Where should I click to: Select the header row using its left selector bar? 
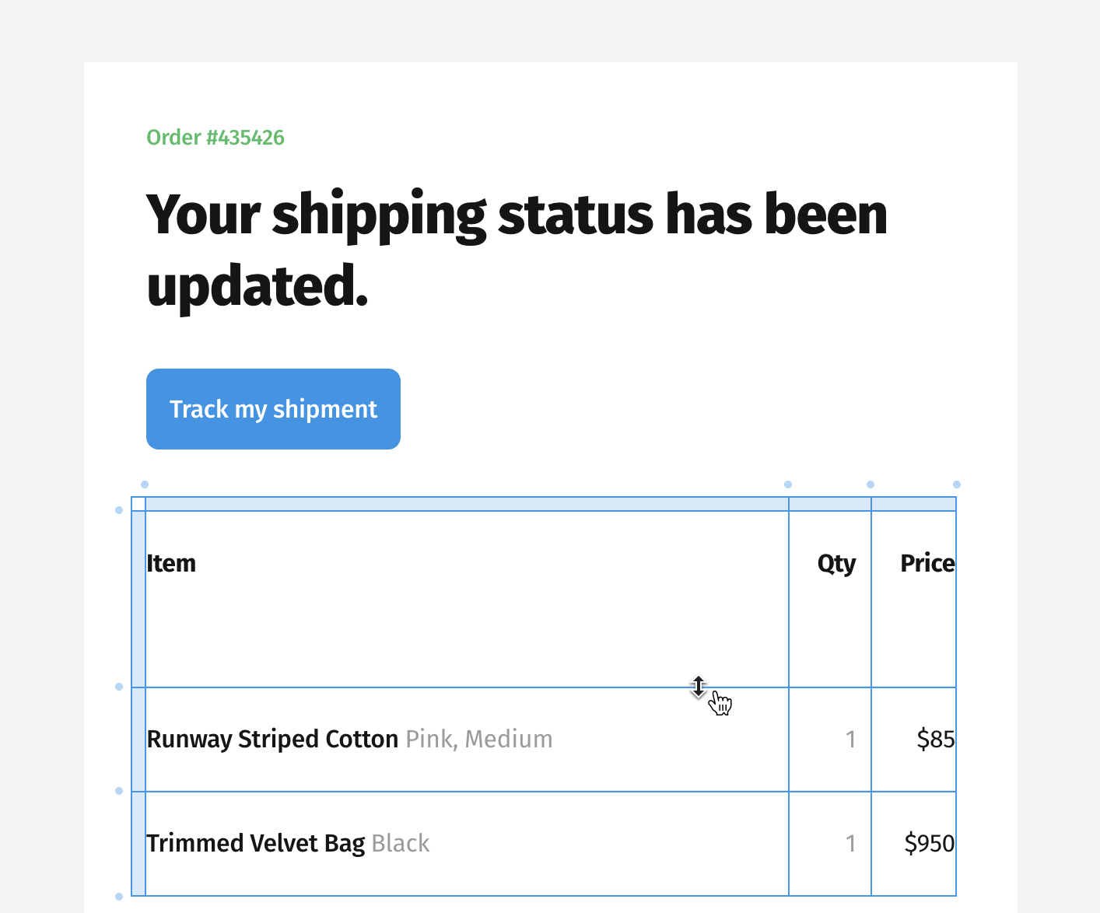tap(138, 600)
